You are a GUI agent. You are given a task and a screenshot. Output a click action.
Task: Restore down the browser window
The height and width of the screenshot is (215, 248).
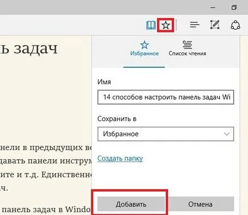(x=234, y=7)
